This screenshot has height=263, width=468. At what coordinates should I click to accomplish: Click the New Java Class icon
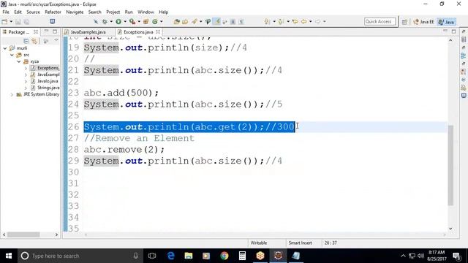pyautogui.click(x=155, y=21)
